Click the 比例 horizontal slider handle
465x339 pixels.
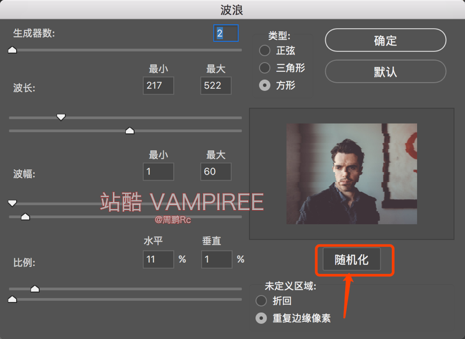(x=35, y=288)
